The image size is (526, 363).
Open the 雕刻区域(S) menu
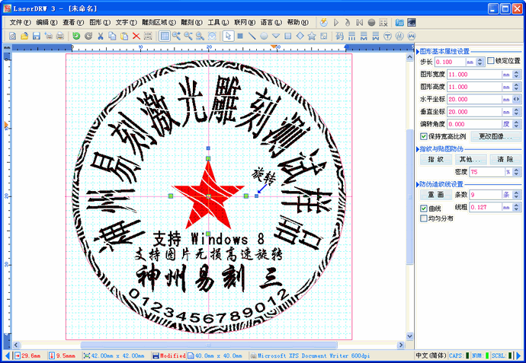[159, 22]
